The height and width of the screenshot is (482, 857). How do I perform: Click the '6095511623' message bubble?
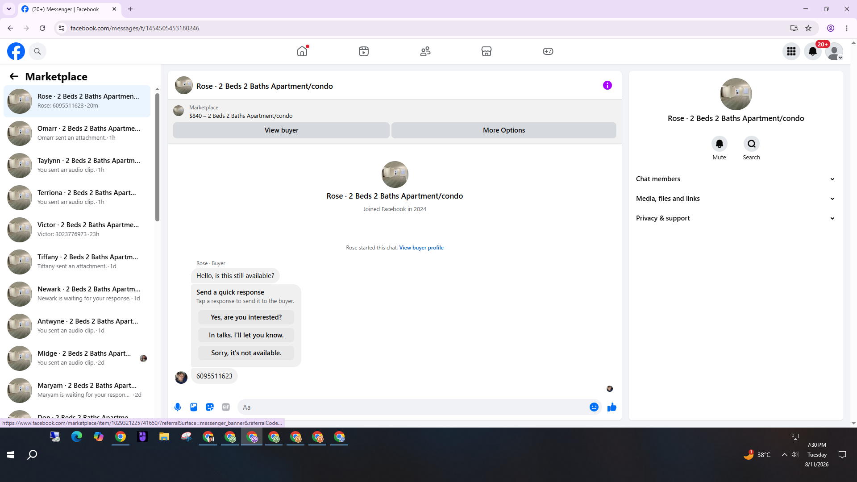click(x=214, y=376)
